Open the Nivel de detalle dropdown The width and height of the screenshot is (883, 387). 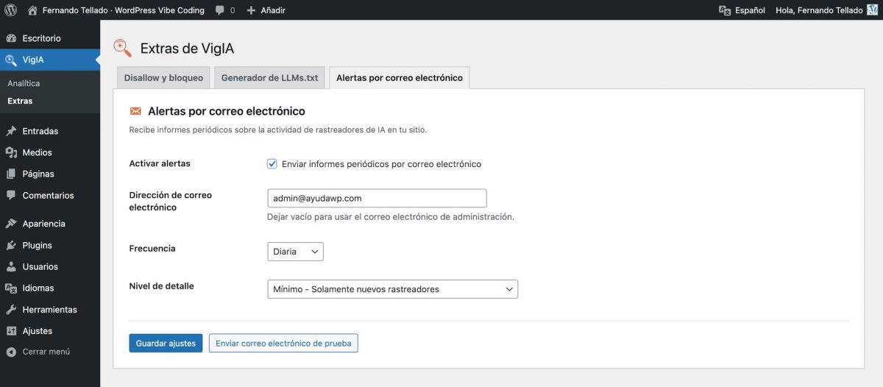(392, 289)
